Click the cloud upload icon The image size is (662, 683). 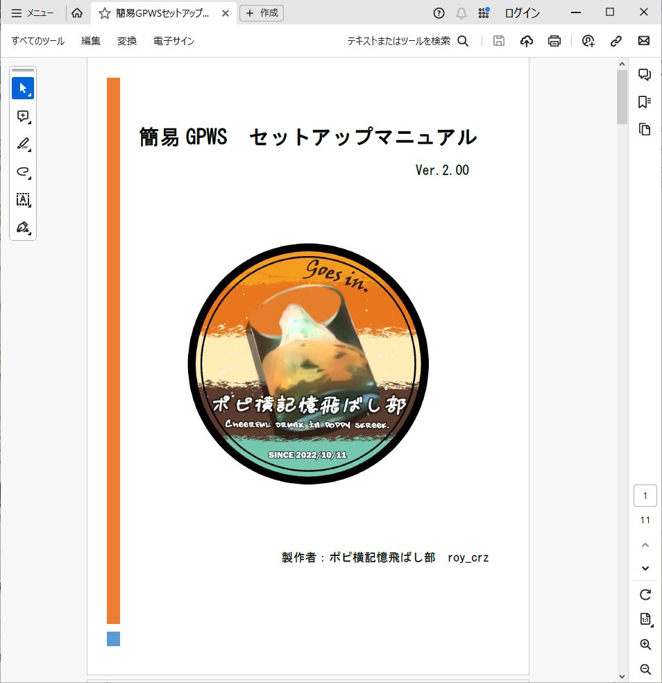527,41
